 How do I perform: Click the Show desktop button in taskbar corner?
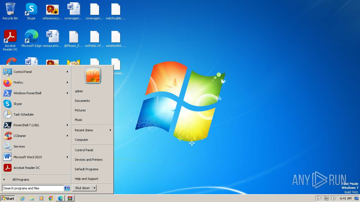[x=357, y=198]
